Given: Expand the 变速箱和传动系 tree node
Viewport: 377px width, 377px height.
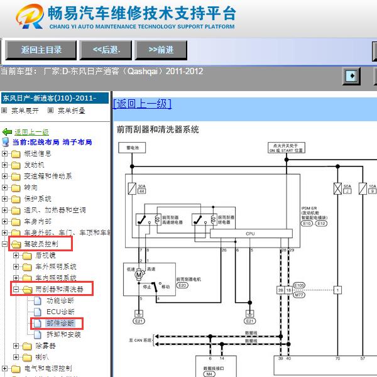Looking at the screenshot, I should (4, 176).
